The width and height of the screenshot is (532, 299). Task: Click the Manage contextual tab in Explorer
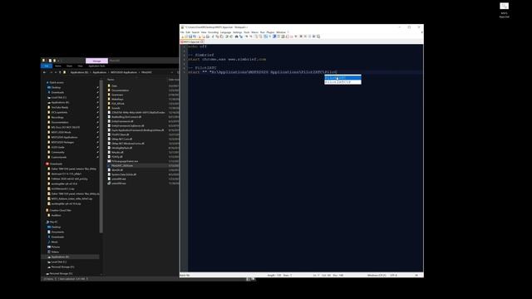point(96,61)
